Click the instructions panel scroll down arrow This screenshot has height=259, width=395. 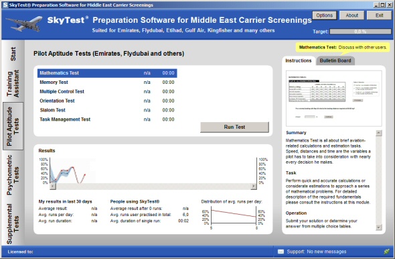tap(379, 227)
